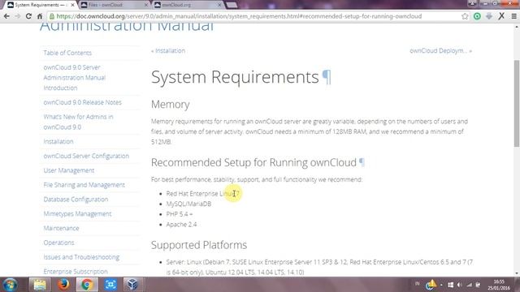Open the Table of Contents link
Viewport: 520px width, 292px height.
point(67,53)
